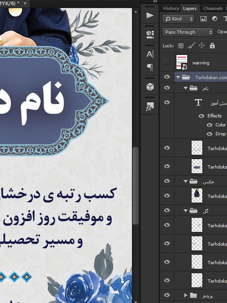
Task: Hide the blue shape layer
Action: [167, 166]
